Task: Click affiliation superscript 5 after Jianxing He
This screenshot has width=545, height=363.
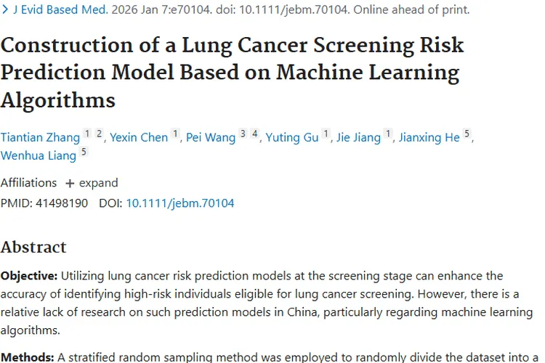Action: (x=467, y=134)
